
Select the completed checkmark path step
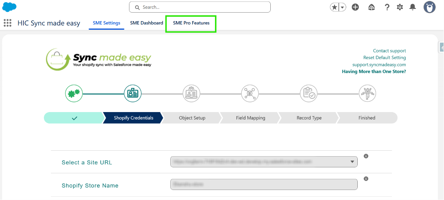click(74, 118)
